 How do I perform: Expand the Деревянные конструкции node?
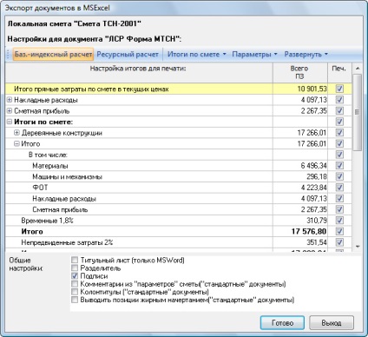pyautogui.click(x=16, y=133)
